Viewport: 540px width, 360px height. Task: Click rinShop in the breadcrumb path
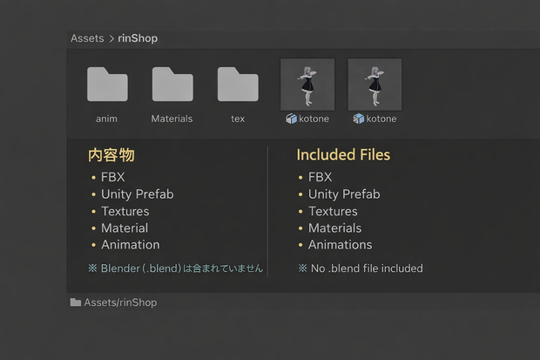(138, 38)
